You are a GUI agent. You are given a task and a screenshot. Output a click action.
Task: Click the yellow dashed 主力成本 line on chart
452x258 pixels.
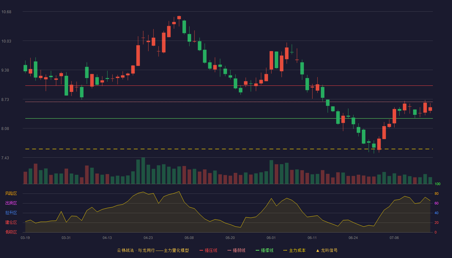[x=229, y=149]
